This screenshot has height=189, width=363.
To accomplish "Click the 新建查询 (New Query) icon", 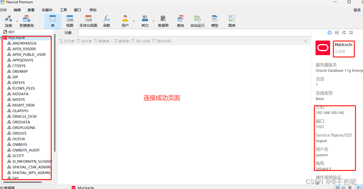I will (26, 21).
